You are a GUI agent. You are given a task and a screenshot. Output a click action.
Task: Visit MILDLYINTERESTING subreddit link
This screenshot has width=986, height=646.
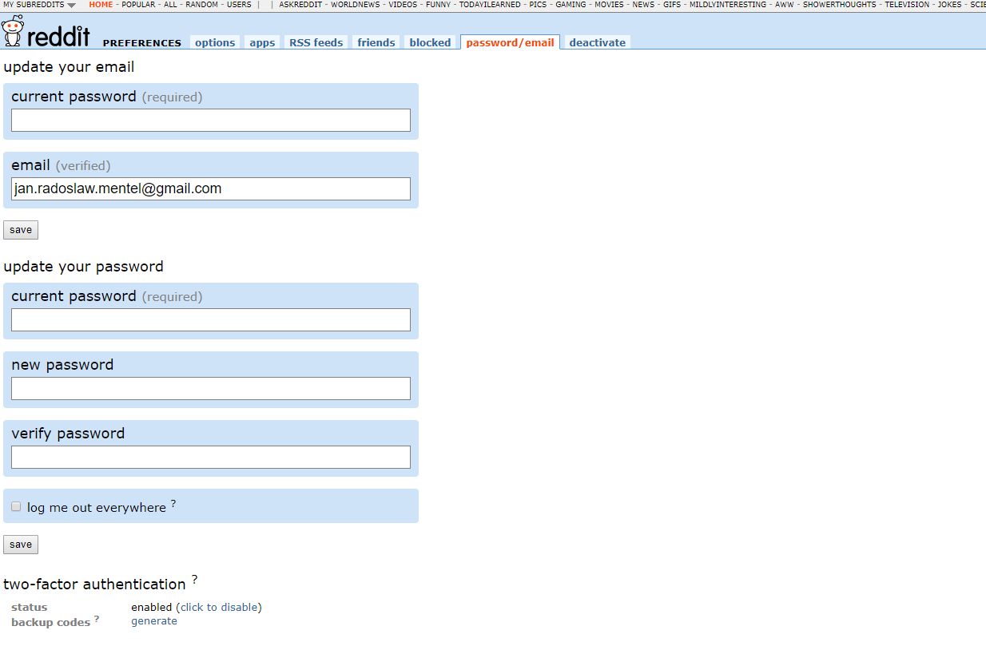tap(728, 5)
